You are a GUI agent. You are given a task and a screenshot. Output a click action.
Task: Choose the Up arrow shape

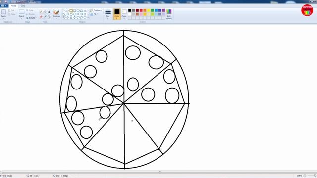[x=85, y=14]
